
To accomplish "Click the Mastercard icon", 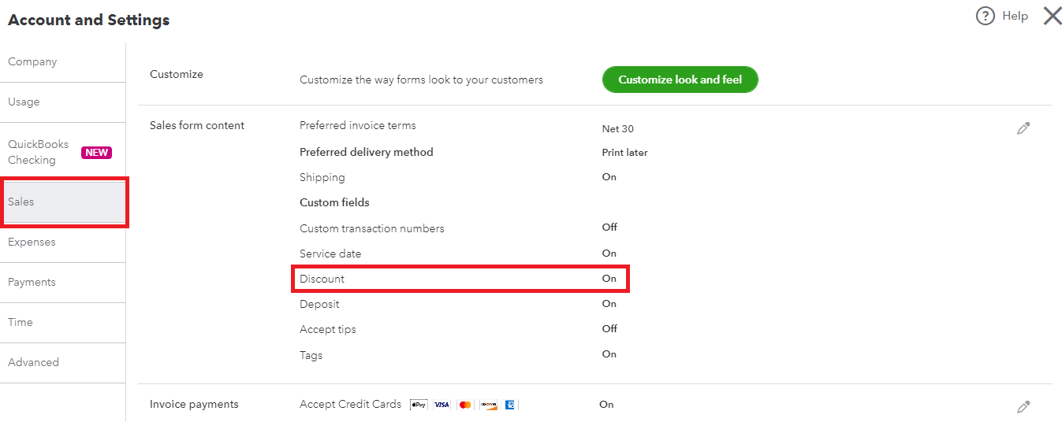I will click(x=465, y=405).
